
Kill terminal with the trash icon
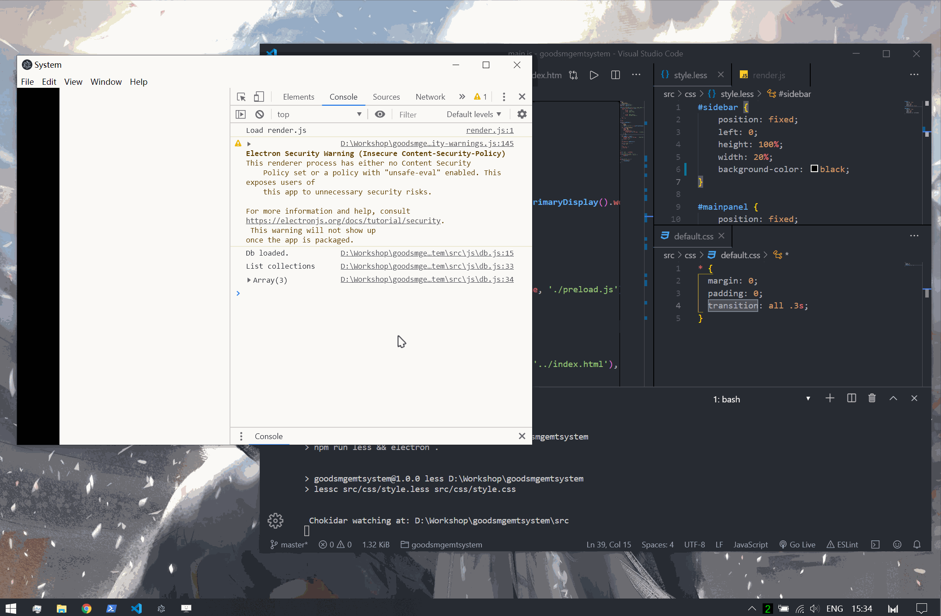coord(872,398)
